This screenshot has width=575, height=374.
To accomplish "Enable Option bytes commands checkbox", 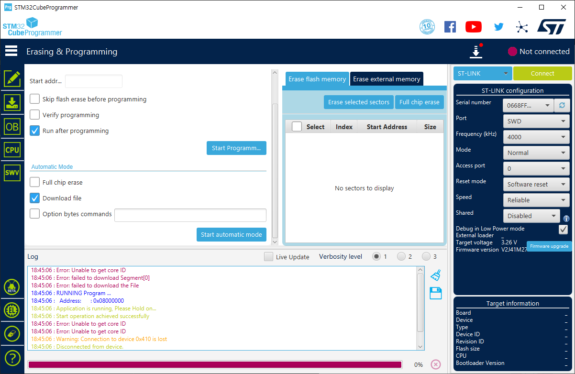I will coord(34,214).
